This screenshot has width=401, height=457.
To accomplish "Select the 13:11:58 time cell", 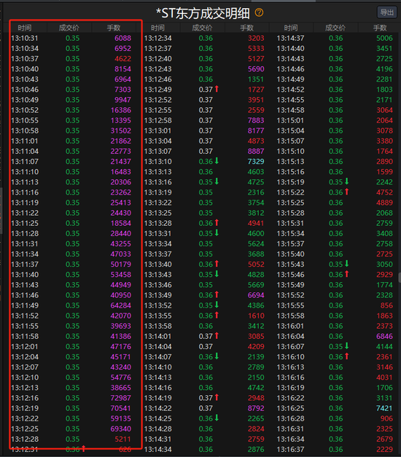I will click(x=25, y=336).
